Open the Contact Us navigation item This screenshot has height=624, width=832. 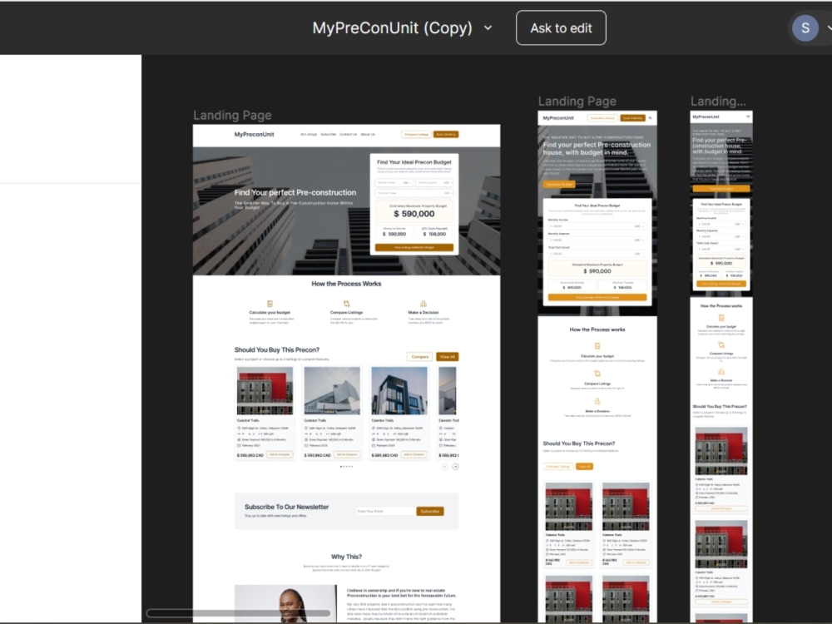point(349,134)
